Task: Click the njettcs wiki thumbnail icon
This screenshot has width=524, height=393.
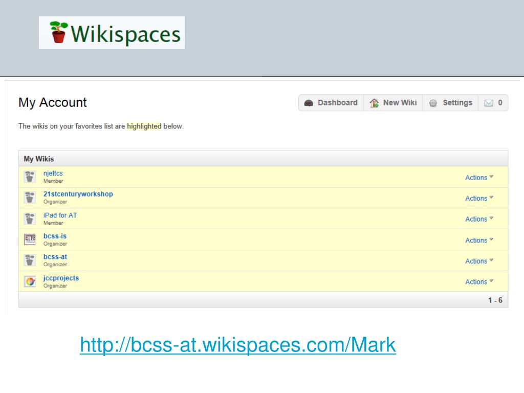Action: pos(30,177)
